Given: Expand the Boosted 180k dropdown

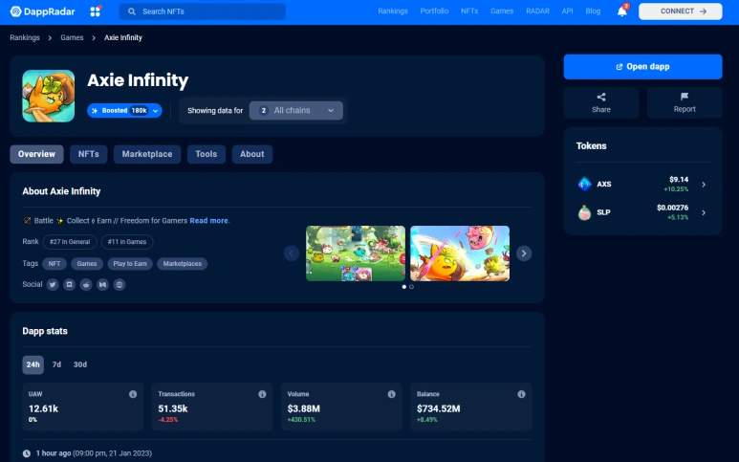Looking at the screenshot, I should (x=124, y=110).
